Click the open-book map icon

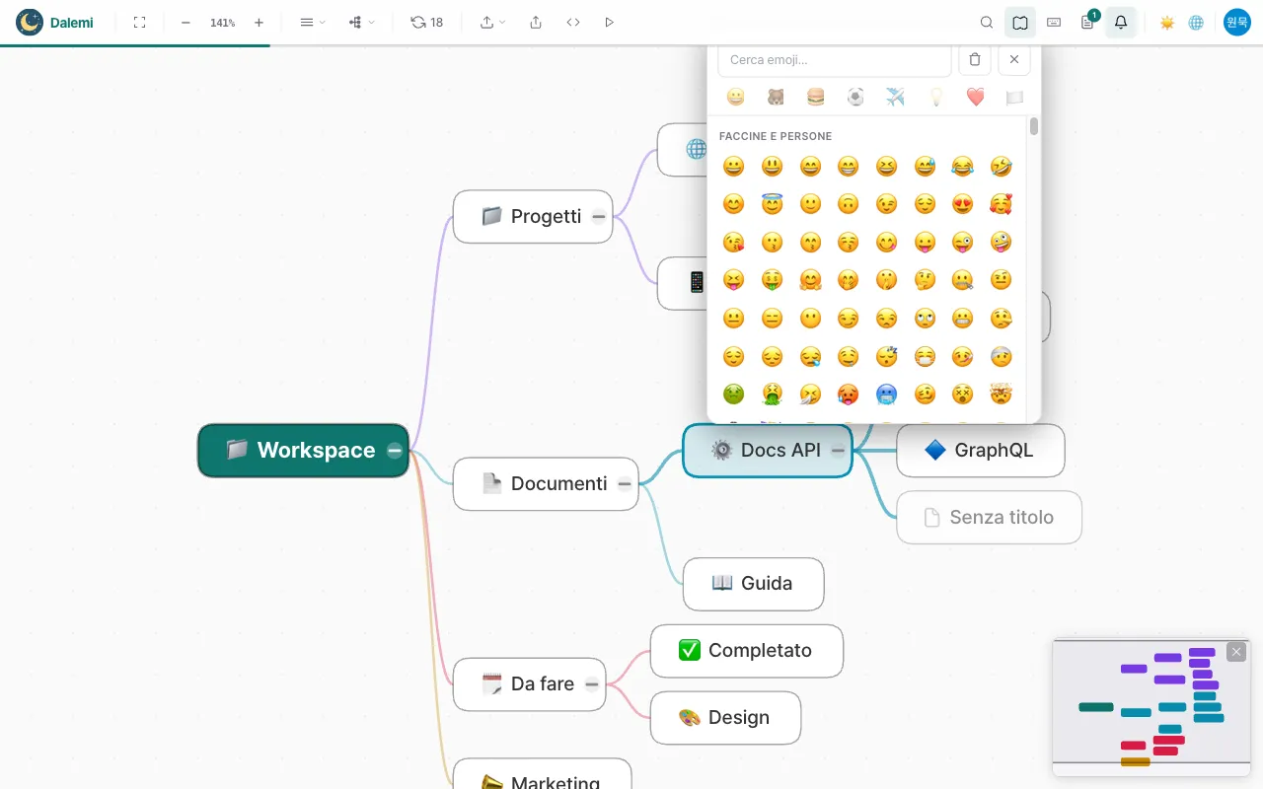tap(1020, 22)
